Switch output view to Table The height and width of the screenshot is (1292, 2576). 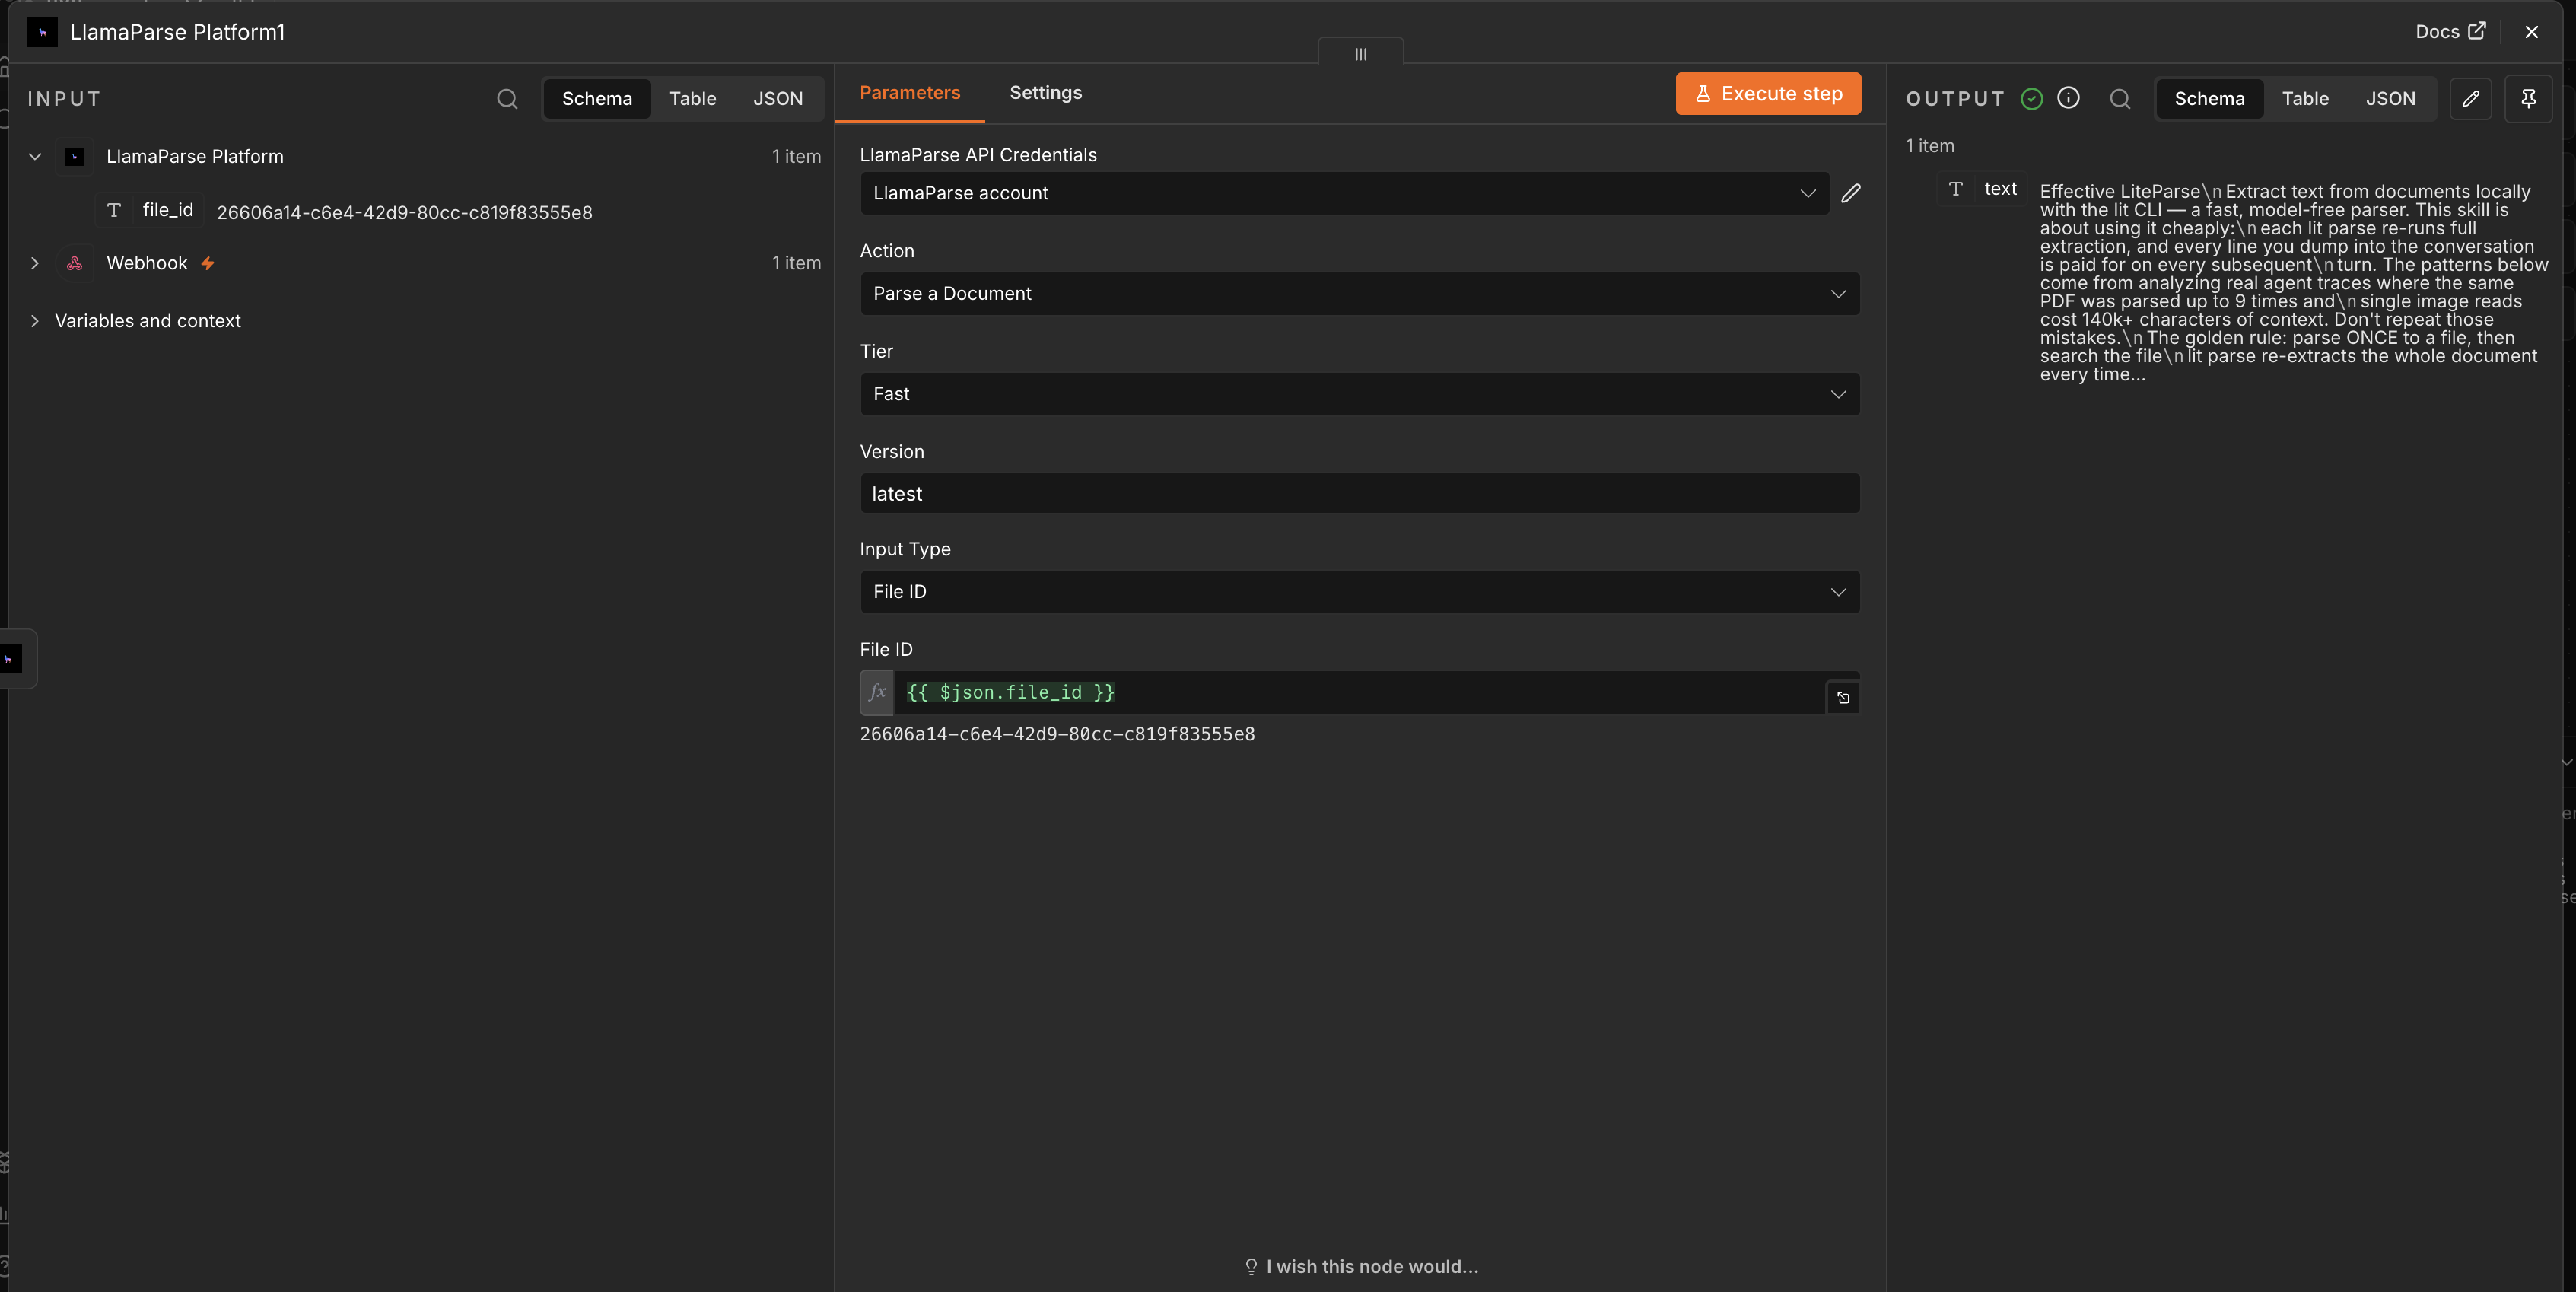click(x=2304, y=99)
